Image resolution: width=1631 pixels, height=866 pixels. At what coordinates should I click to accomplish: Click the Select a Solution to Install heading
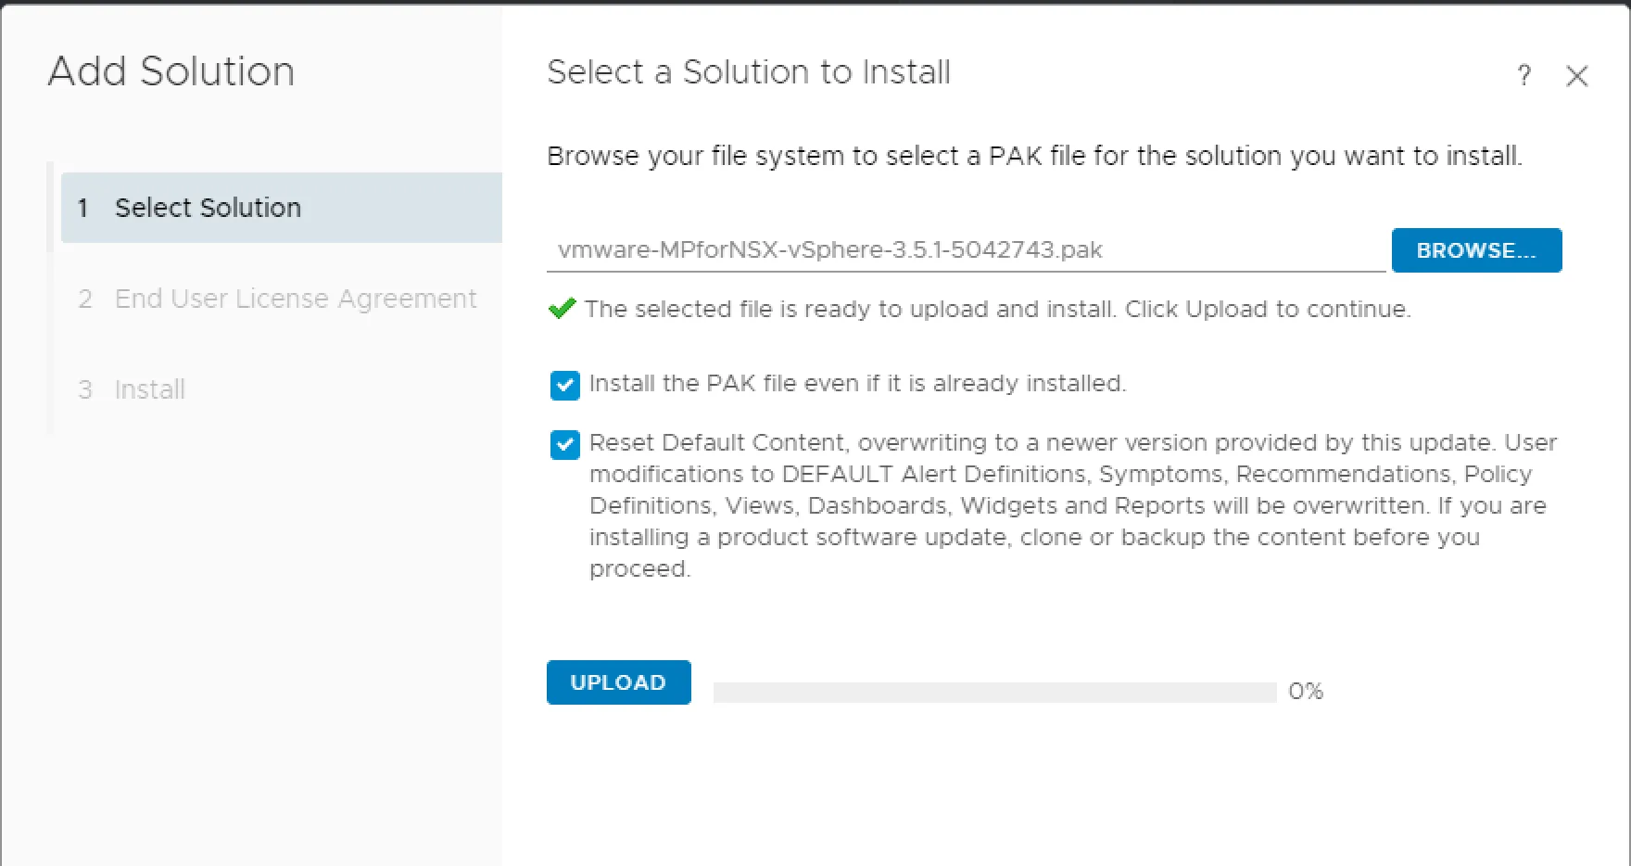pyautogui.click(x=748, y=72)
